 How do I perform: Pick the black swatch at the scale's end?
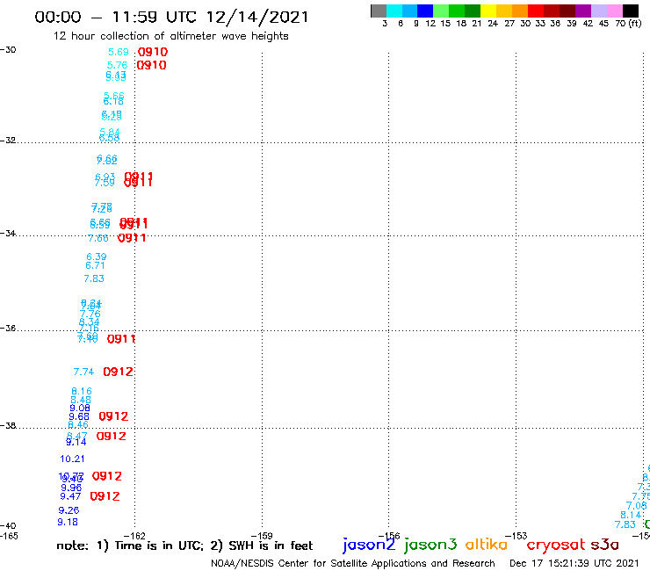coord(631,11)
